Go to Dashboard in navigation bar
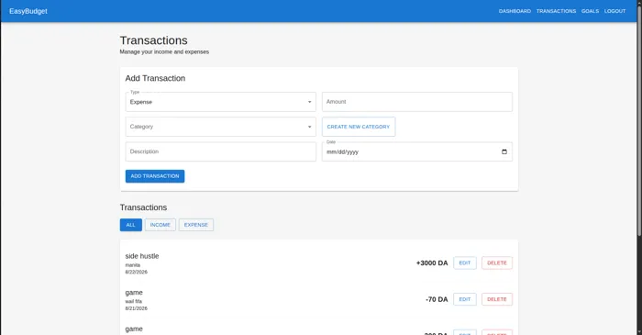The width and height of the screenshot is (642, 335). (x=515, y=11)
